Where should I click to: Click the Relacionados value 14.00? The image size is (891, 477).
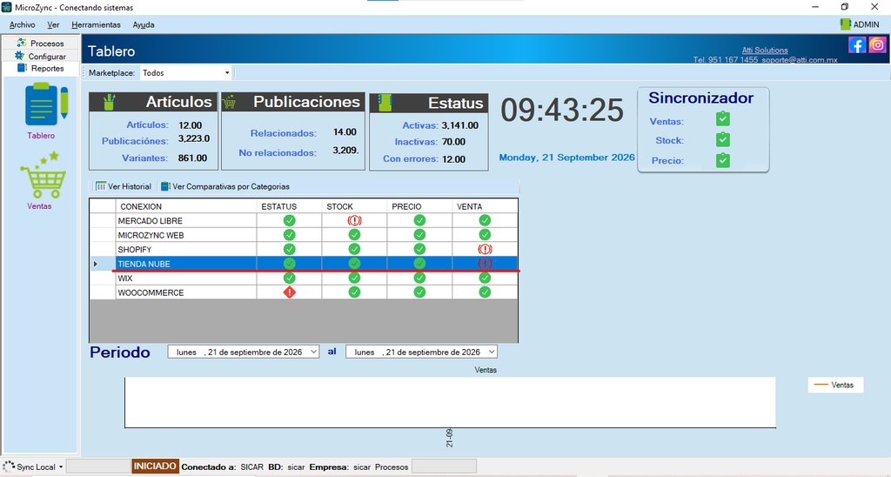click(x=345, y=132)
